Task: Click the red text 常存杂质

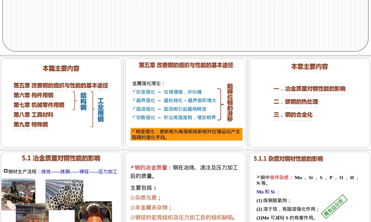Action: [279, 177]
